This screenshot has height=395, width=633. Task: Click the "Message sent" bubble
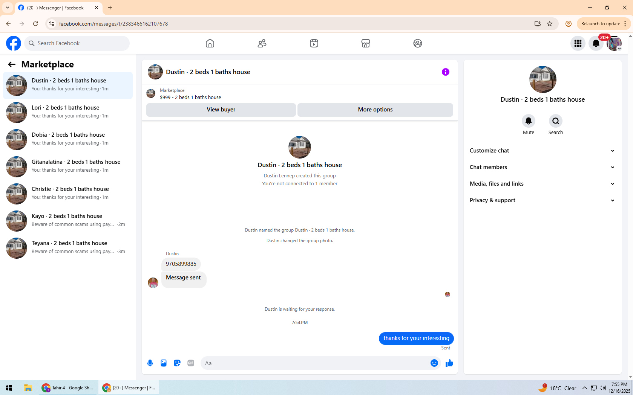[183, 279]
